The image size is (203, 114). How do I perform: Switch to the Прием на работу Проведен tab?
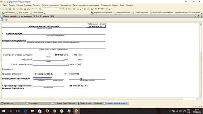point(90,103)
